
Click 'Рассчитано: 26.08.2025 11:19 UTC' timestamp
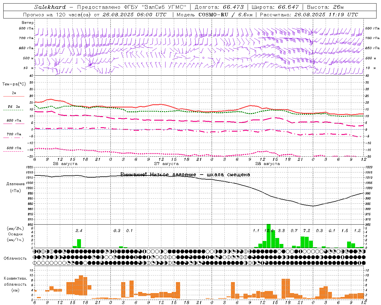(x=309, y=15)
